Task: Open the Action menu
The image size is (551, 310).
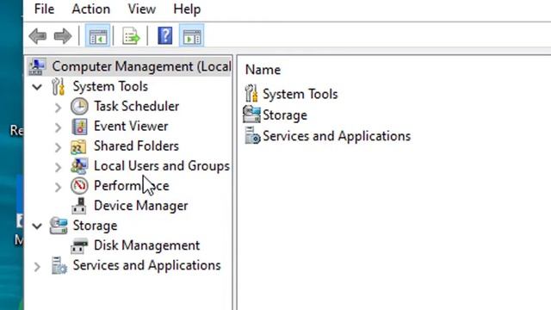Action: click(x=90, y=9)
